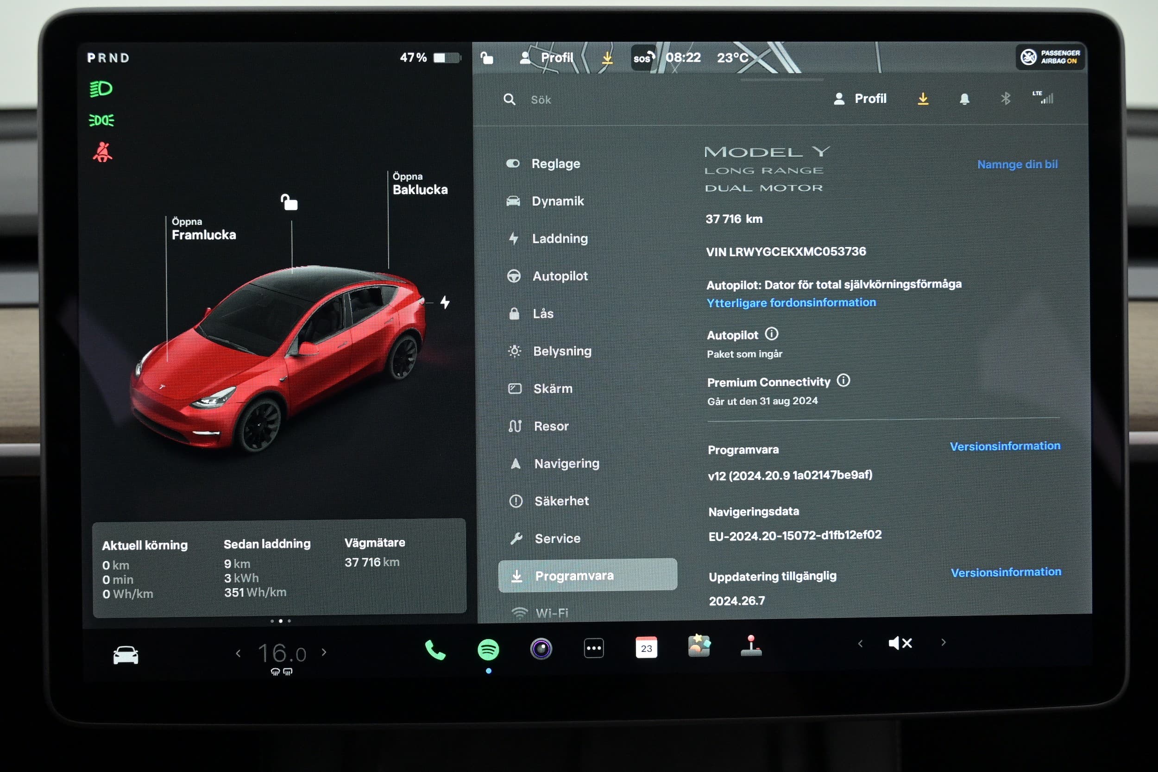Viewport: 1158px width, 772px height.
Task: Tap the download arrow in top status bar
Action: click(607, 57)
